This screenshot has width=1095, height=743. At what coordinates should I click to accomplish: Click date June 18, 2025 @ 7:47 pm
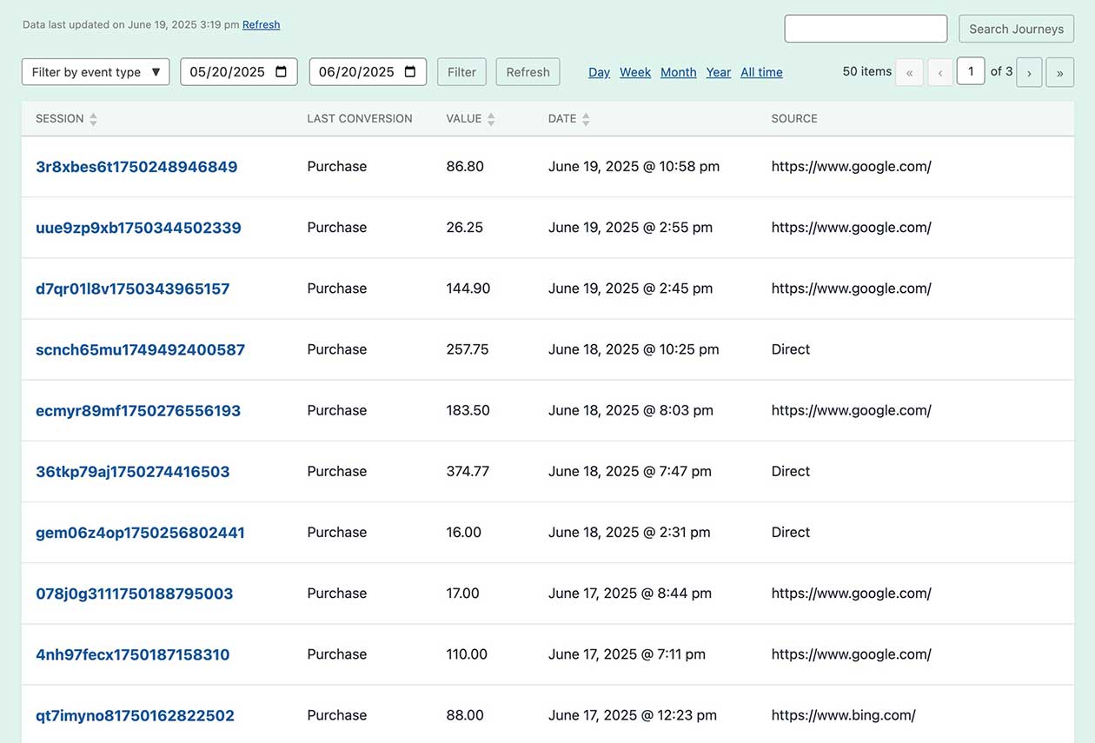pyautogui.click(x=630, y=471)
